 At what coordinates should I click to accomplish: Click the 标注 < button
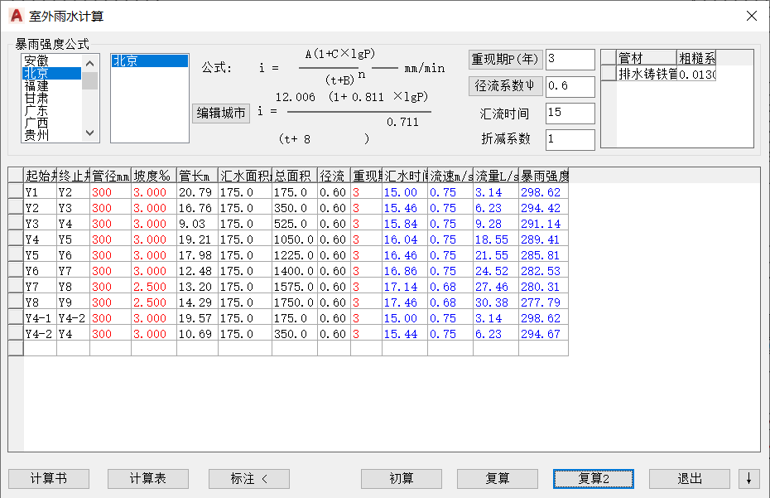(x=249, y=478)
